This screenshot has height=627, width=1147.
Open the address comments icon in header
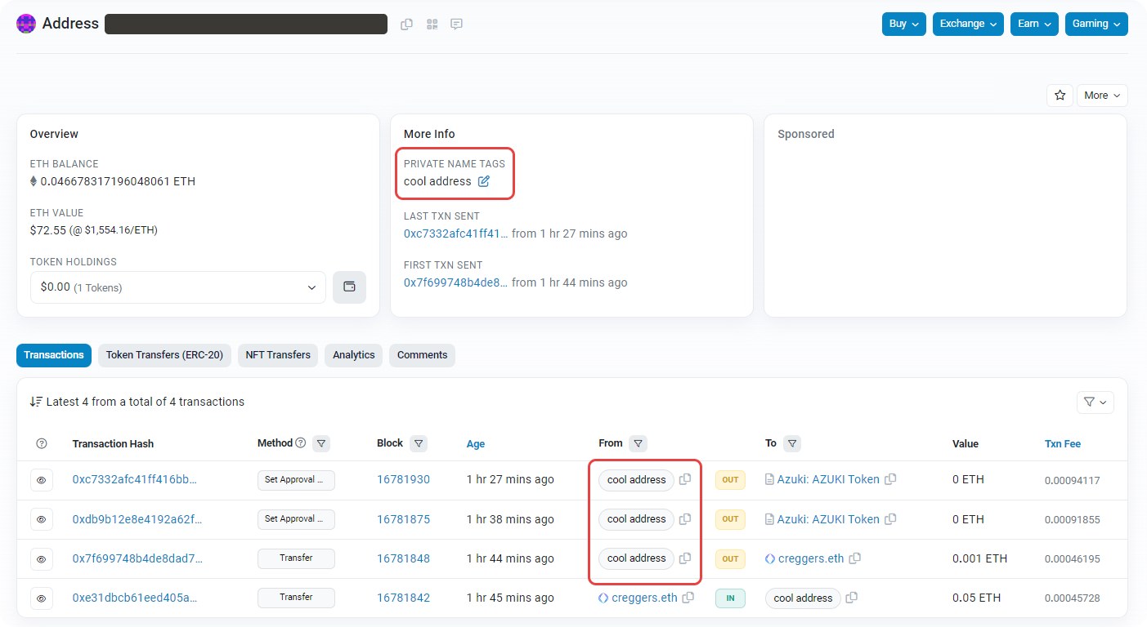pos(457,24)
